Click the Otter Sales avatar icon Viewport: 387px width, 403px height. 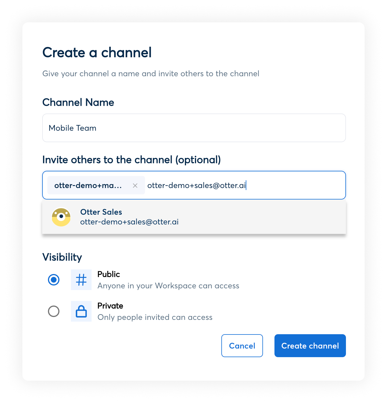[x=61, y=217]
